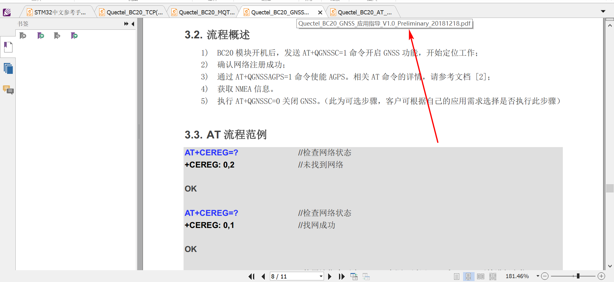Click the previous view icon

click(354, 277)
